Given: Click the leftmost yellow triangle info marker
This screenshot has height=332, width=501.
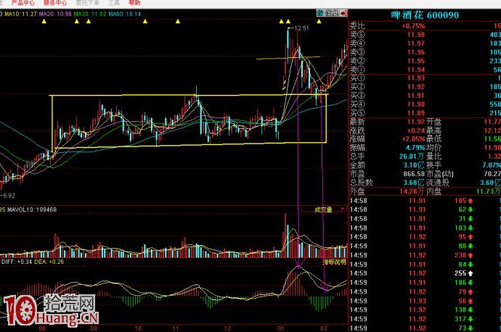Looking at the screenshot, I should coord(44,21).
